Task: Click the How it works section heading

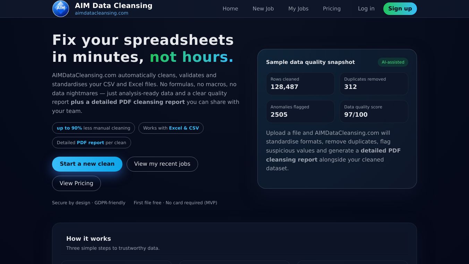Action: 88,239
